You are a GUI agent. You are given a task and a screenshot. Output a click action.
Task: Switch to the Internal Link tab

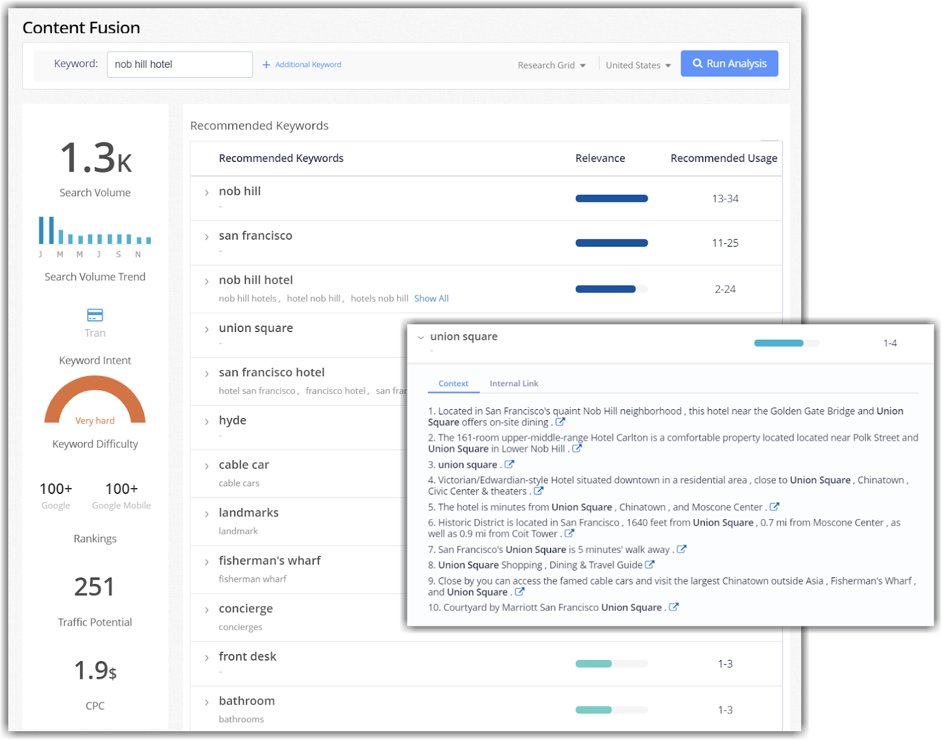coord(513,383)
